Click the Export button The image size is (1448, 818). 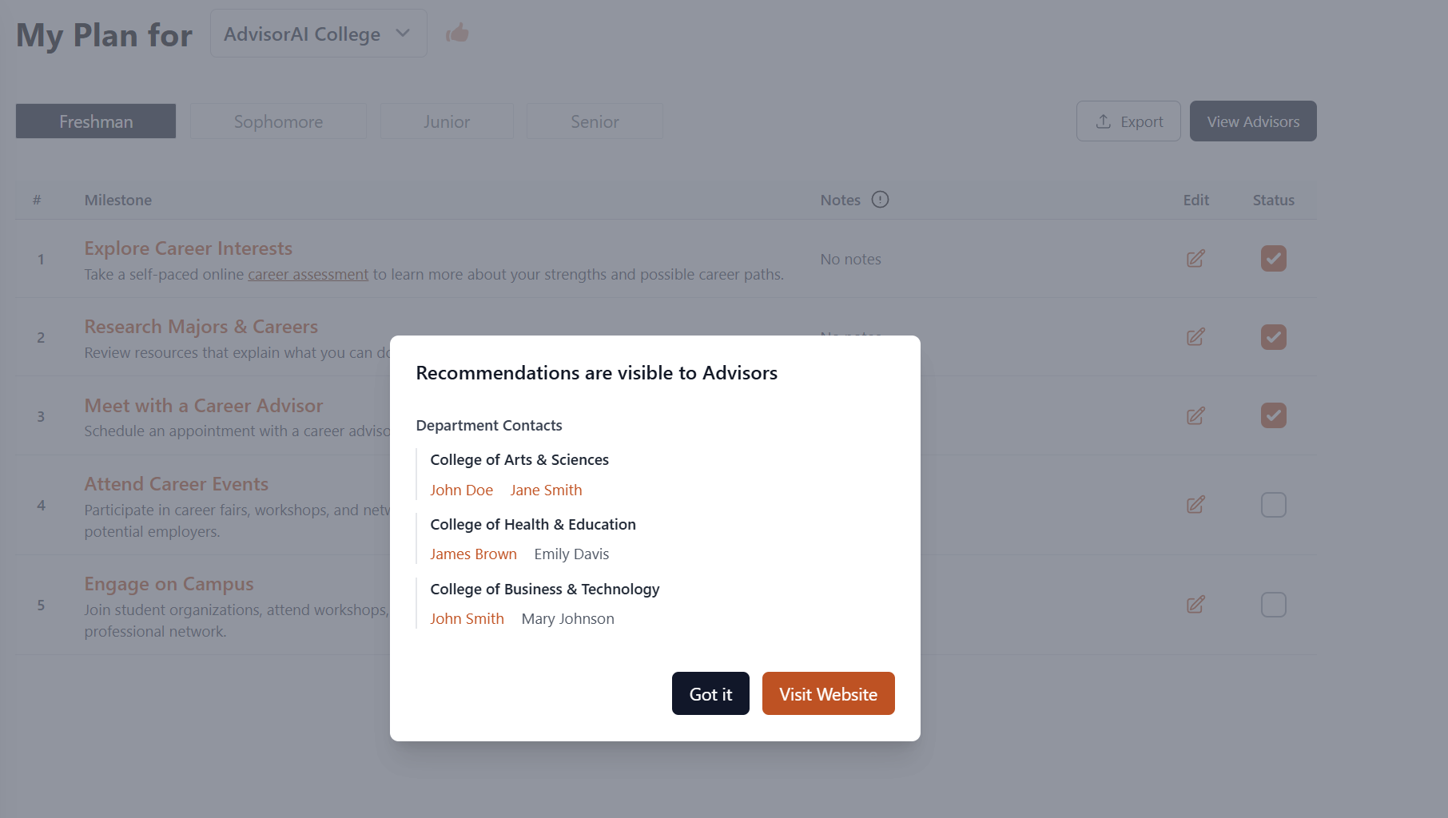pos(1128,121)
